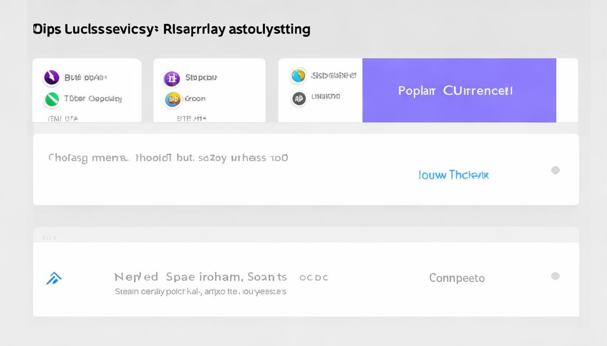
Task: Click the white area right of the purple button
Action: (x=567, y=90)
